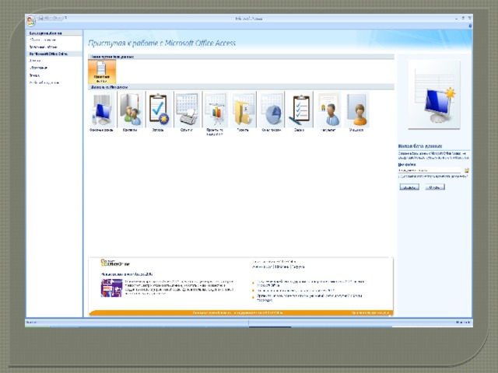Click the help icon below window controls

[x=470, y=26]
